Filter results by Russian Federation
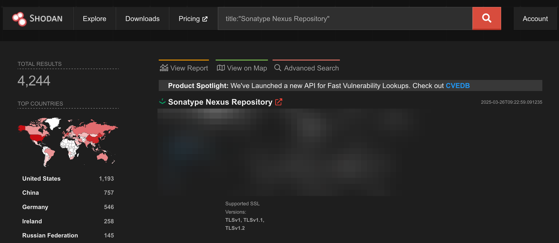 click(50, 235)
